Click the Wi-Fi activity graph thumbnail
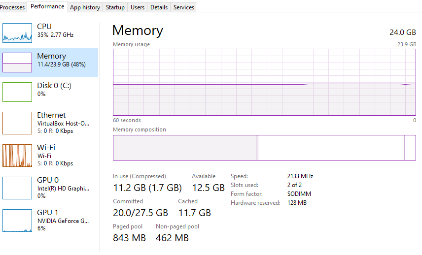 coord(17,155)
